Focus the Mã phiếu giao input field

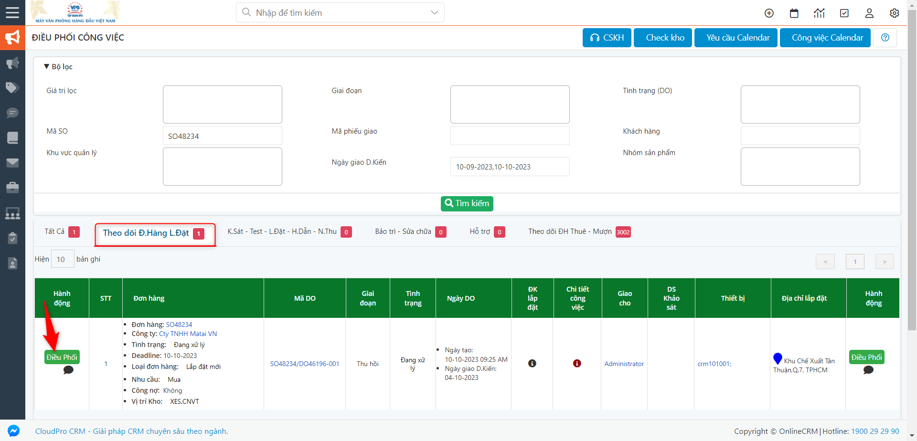click(510, 136)
